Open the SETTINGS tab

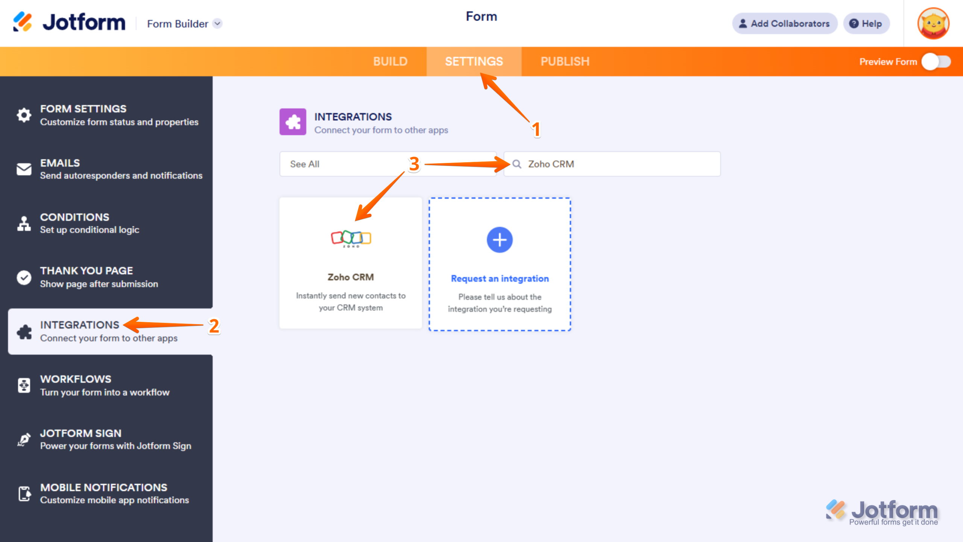(474, 61)
